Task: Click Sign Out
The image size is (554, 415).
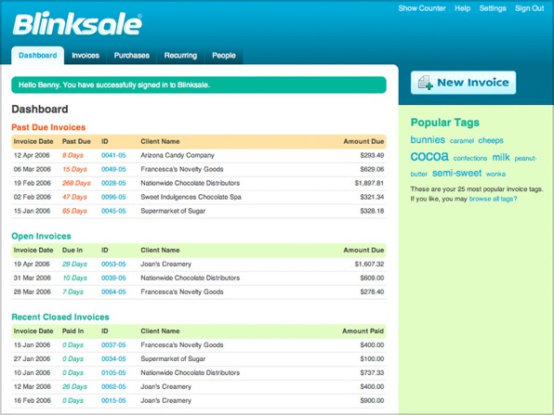Action: click(529, 8)
